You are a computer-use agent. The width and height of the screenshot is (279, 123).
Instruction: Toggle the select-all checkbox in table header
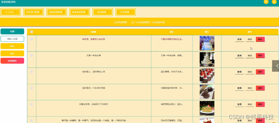[32, 32]
